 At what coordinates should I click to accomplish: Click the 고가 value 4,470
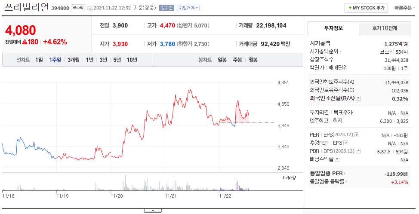point(167,26)
